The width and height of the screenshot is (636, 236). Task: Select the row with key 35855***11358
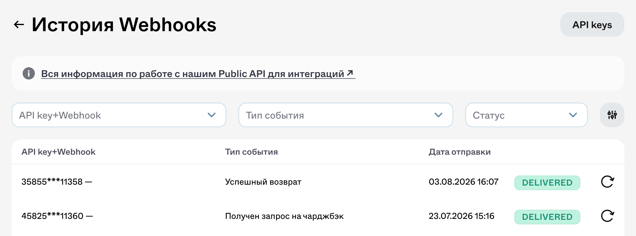tap(318, 182)
